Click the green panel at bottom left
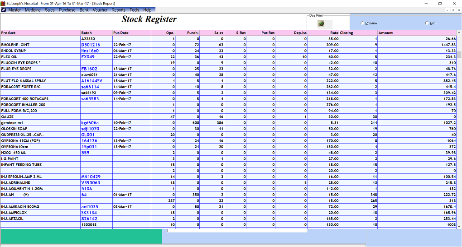This screenshot has height=247, width=462. pos(81,237)
